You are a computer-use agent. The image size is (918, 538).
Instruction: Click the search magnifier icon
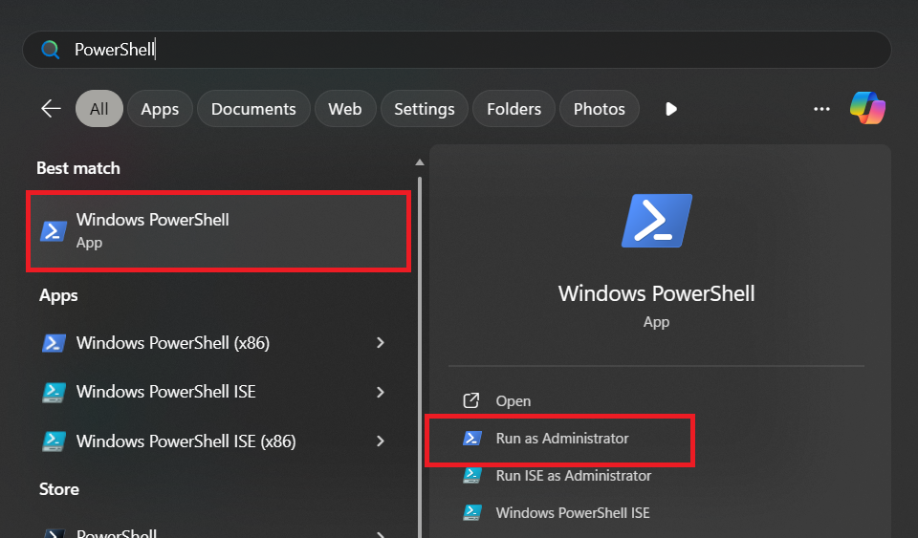pos(51,50)
